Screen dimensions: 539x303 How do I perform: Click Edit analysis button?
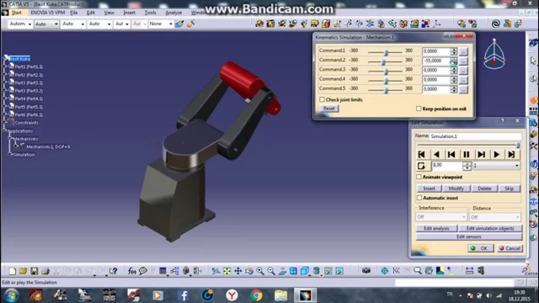pos(437,229)
